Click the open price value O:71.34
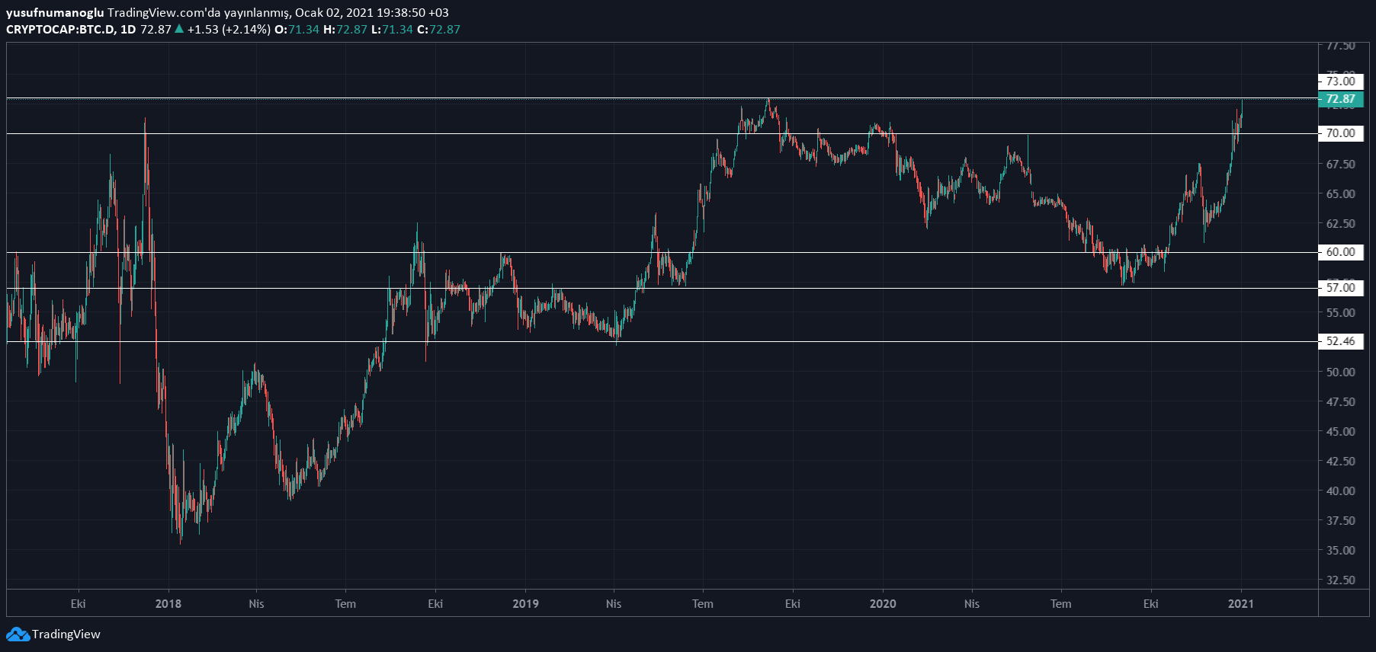 [297, 29]
